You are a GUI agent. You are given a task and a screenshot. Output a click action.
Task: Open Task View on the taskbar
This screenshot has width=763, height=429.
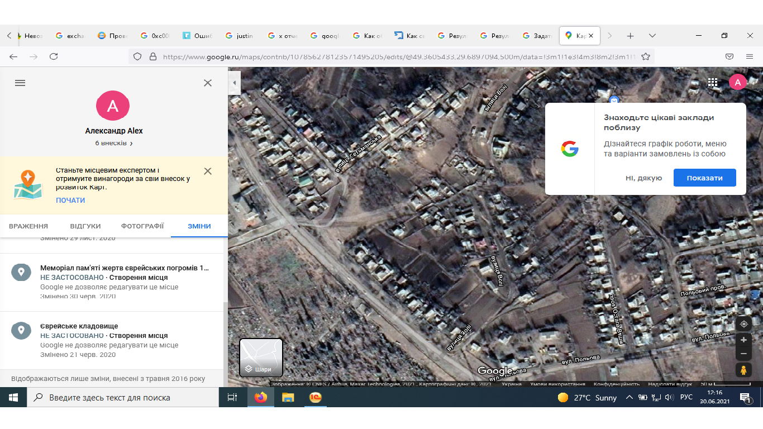point(232,398)
